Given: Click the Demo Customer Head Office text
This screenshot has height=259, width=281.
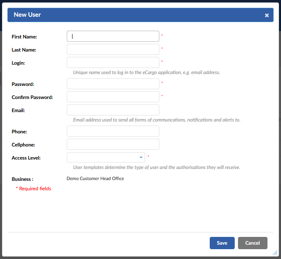Looking at the screenshot, I should (x=95, y=178).
